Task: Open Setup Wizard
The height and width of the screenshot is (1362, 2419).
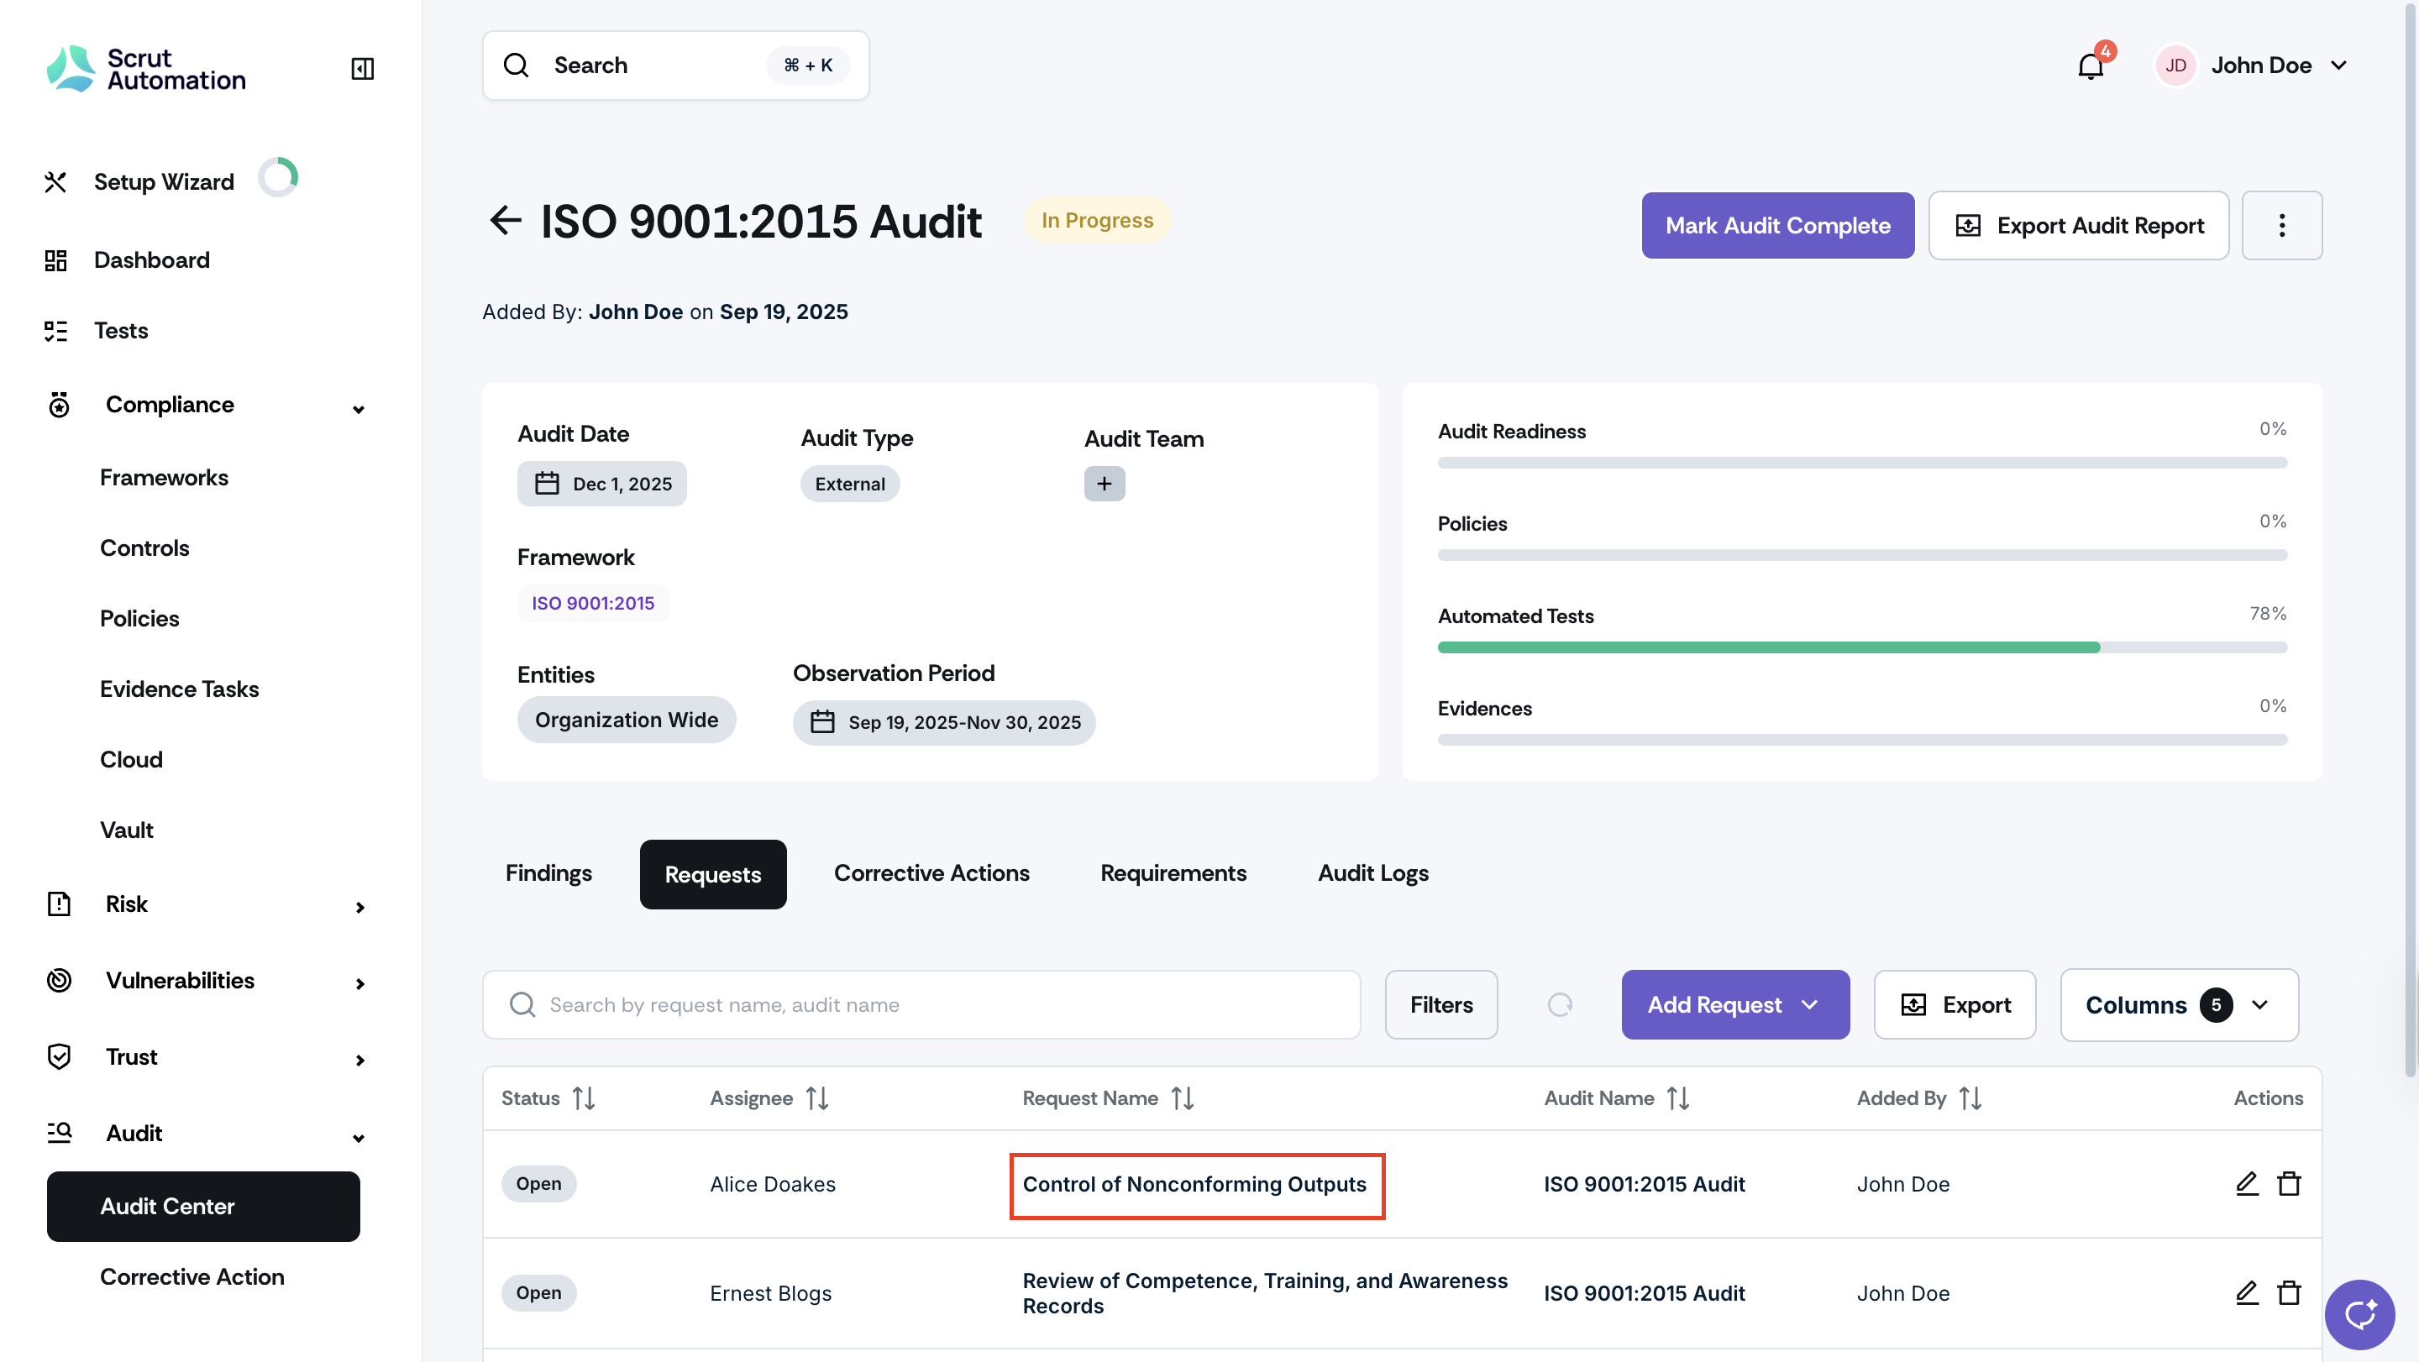Action: (165, 182)
